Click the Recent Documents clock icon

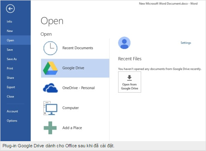[x=50, y=48]
